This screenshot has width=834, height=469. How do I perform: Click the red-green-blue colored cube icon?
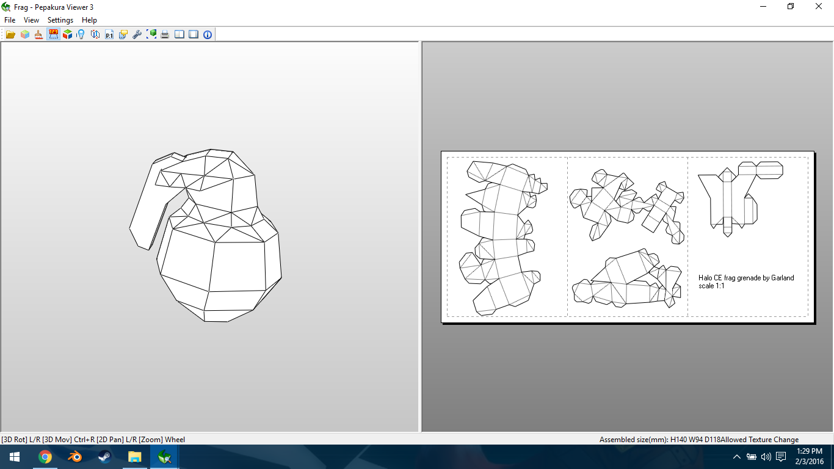coord(67,35)
